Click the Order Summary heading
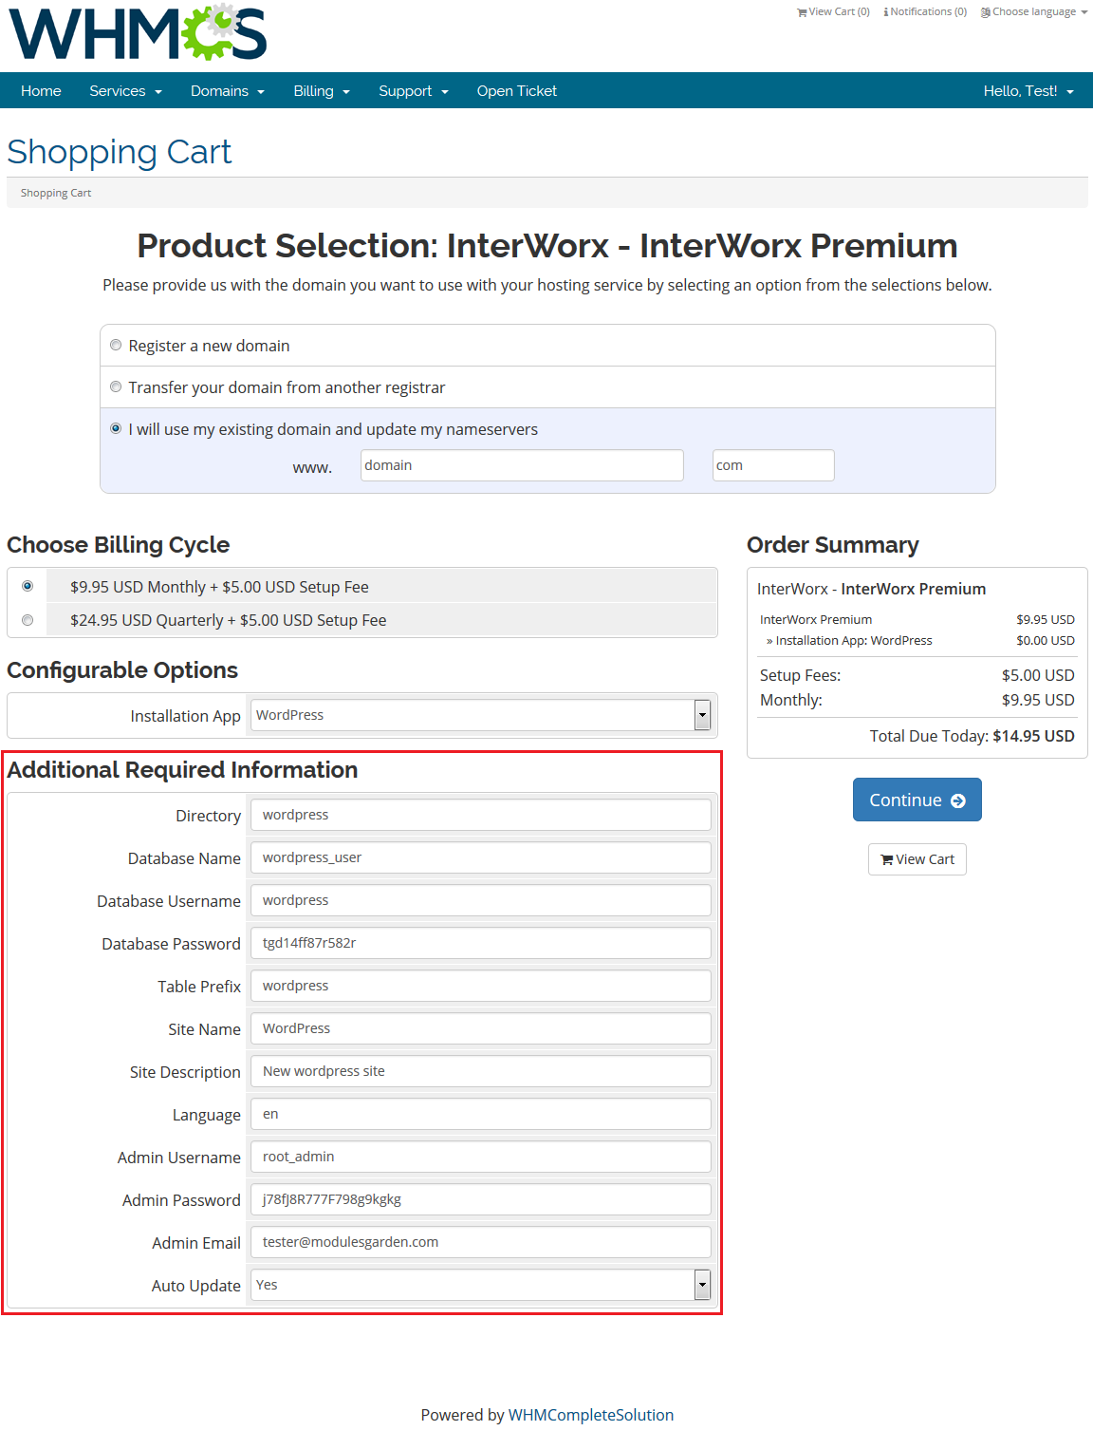Image resolution: width=1093 pixels, height=1431 pixels. pyautogui.click(x=833, y=545)
